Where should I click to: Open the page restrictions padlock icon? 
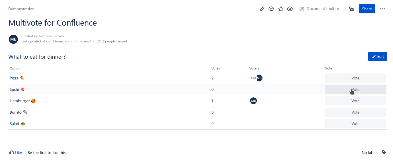351,9
